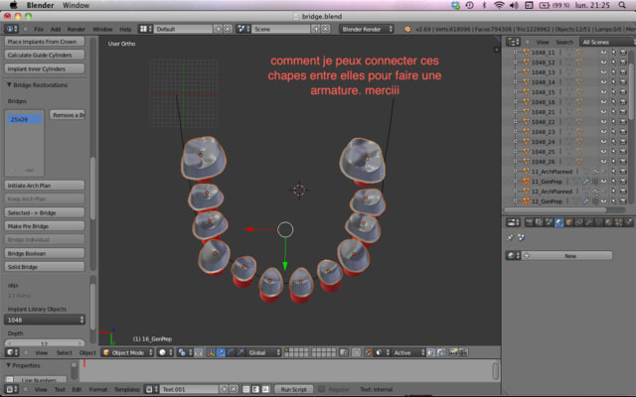Open the Object Mode dropdown
This screenshot has height=397, width=636.
pos(128,352)
